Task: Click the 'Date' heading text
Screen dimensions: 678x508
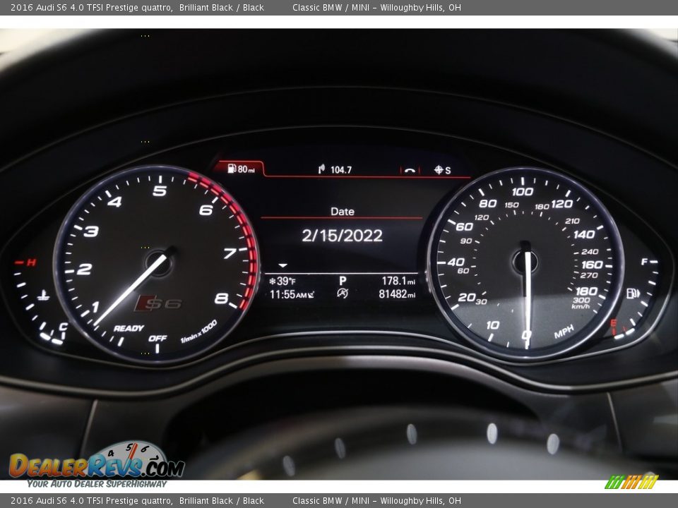Action: coord(342,211)
